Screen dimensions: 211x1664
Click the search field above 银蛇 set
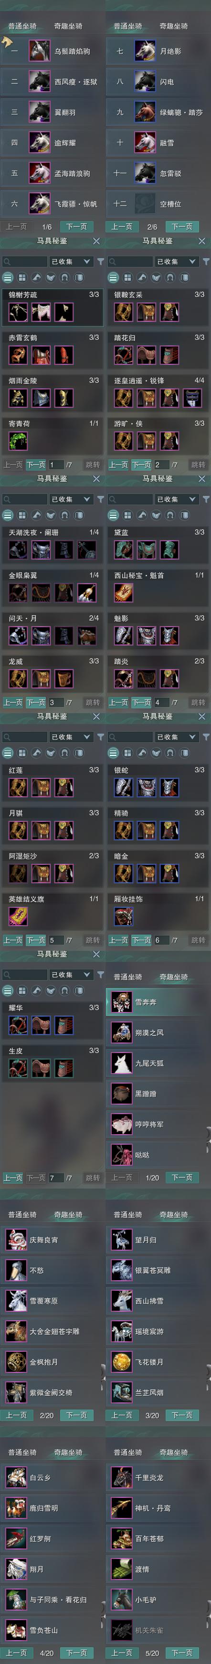tap(131, 737)
